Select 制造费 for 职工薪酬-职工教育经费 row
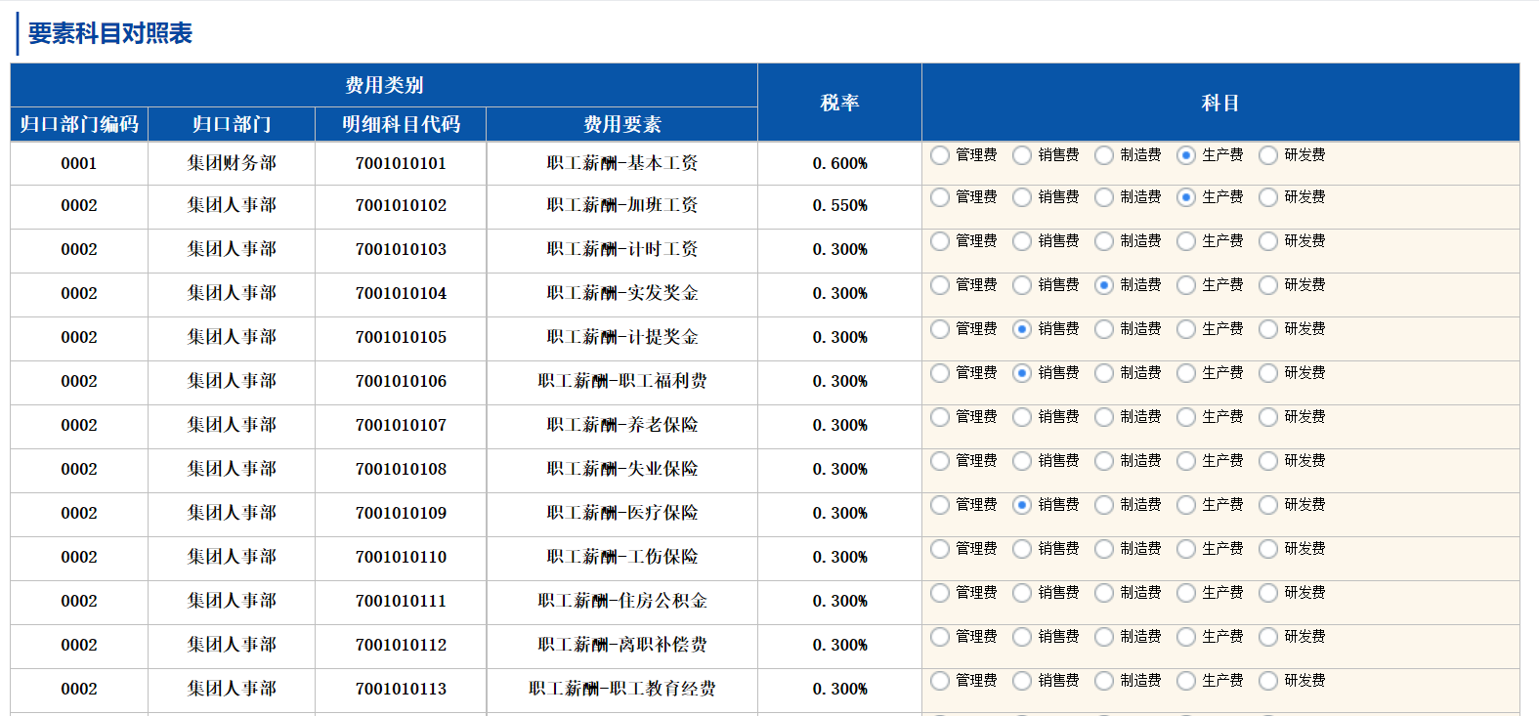This screenshot has width=1539, height=716. tap(1104, 681)
